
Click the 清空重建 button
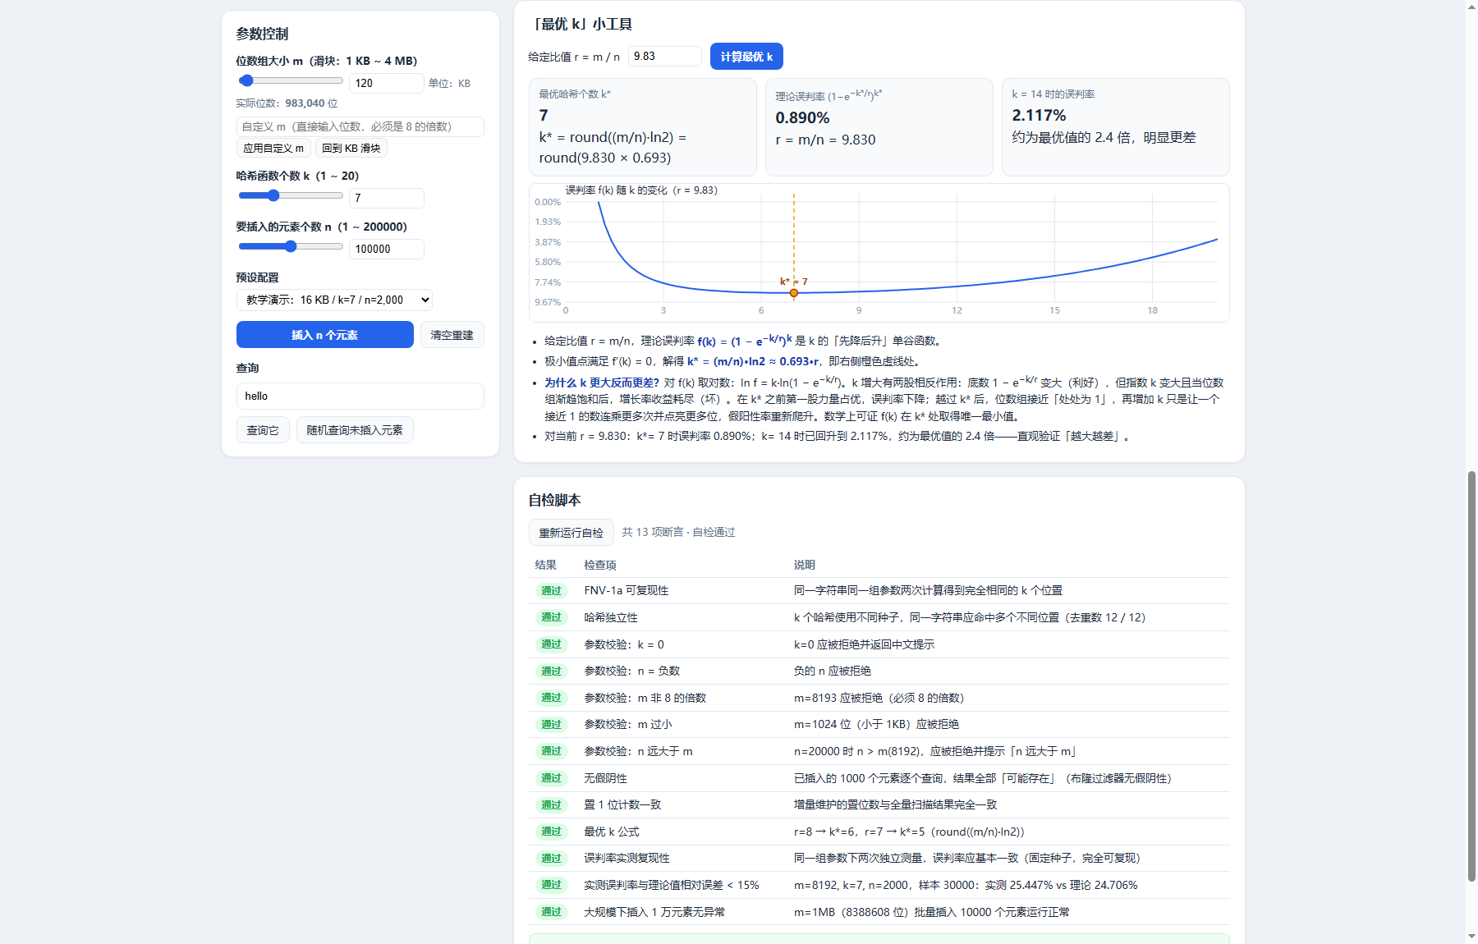click(452, 335)
